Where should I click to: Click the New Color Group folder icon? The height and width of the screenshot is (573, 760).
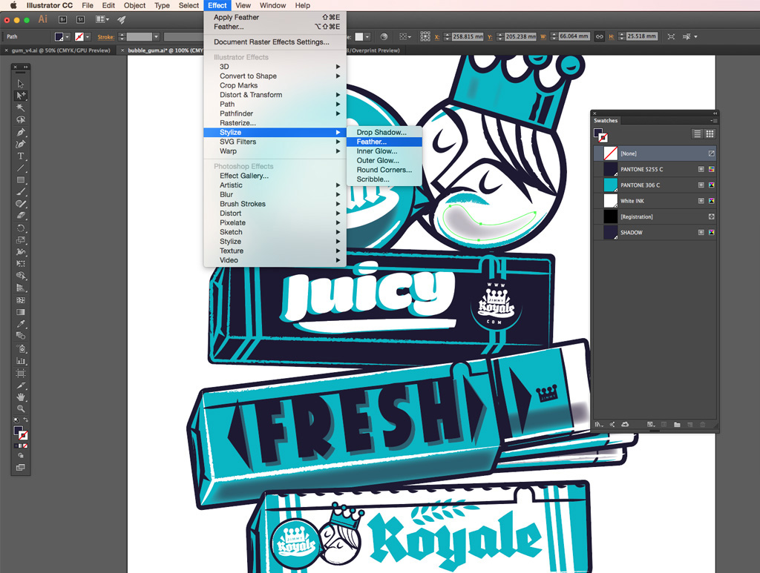pos(677,425)
